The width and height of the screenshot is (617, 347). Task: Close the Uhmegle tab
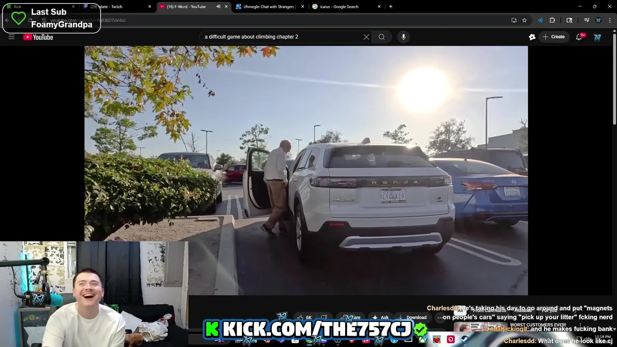[303, 6]
